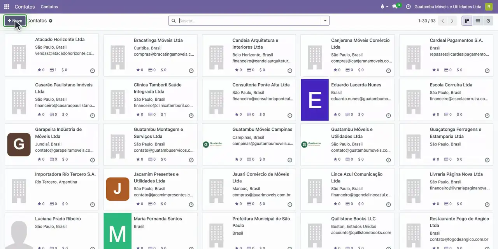Click the Garapeira Indústria G avatar

(19, 144)
